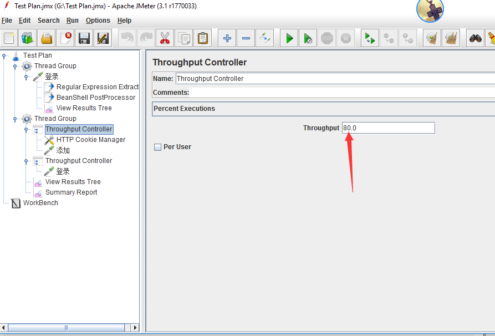The height and width of the screenshot is (336, 495).
Task: Open the Run menu
Action: 72,21
